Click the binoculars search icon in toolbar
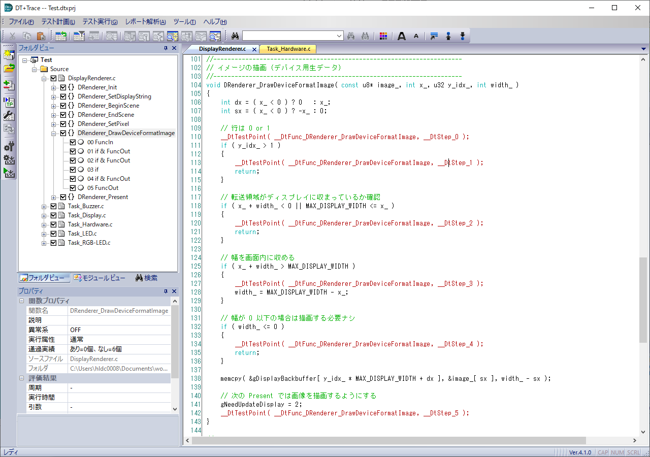 tap(235, 36)
